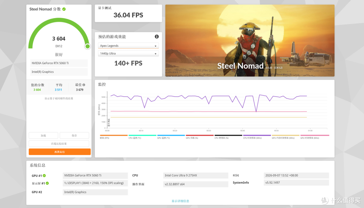The image size is (364, 208).
Task: Click the 加载 (load) button
Action: tap(43, 135)
